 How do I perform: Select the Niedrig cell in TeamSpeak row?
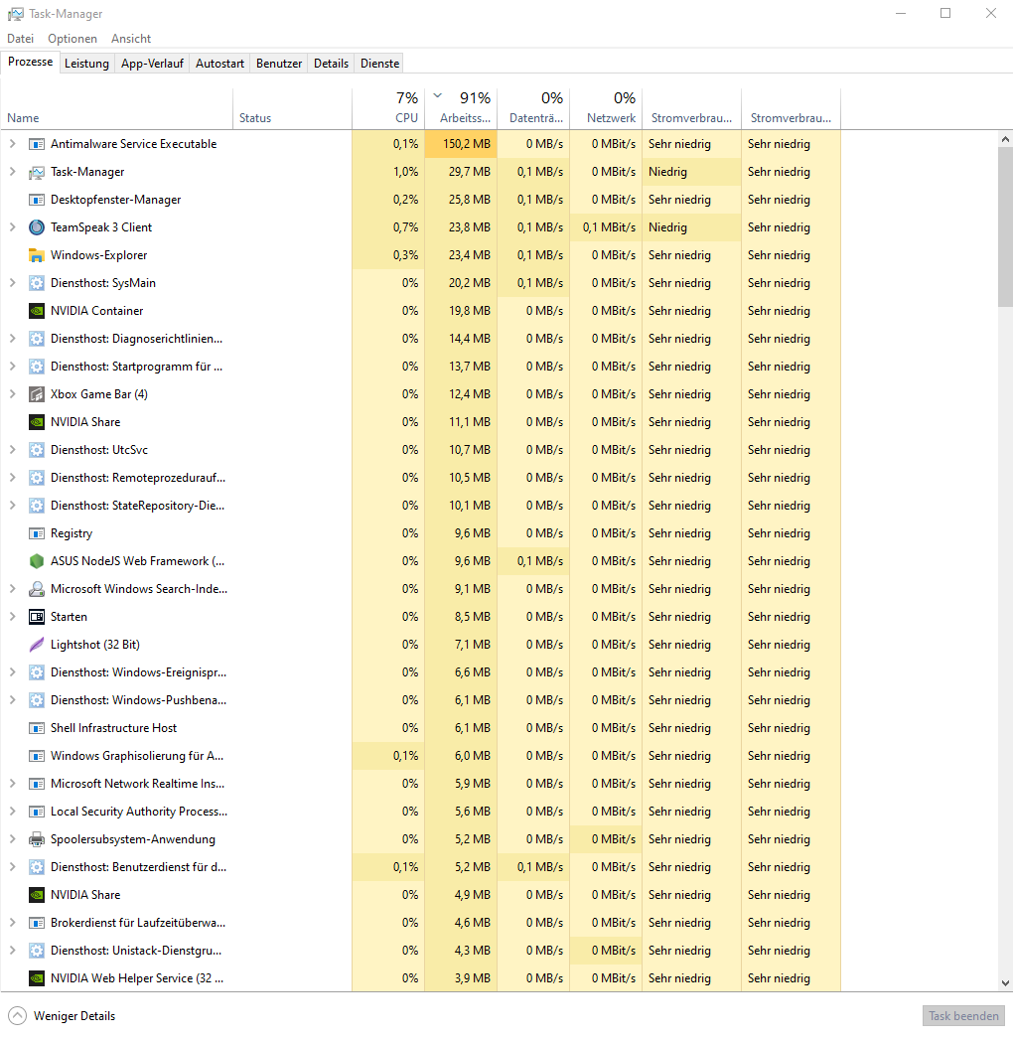[691, 227]
